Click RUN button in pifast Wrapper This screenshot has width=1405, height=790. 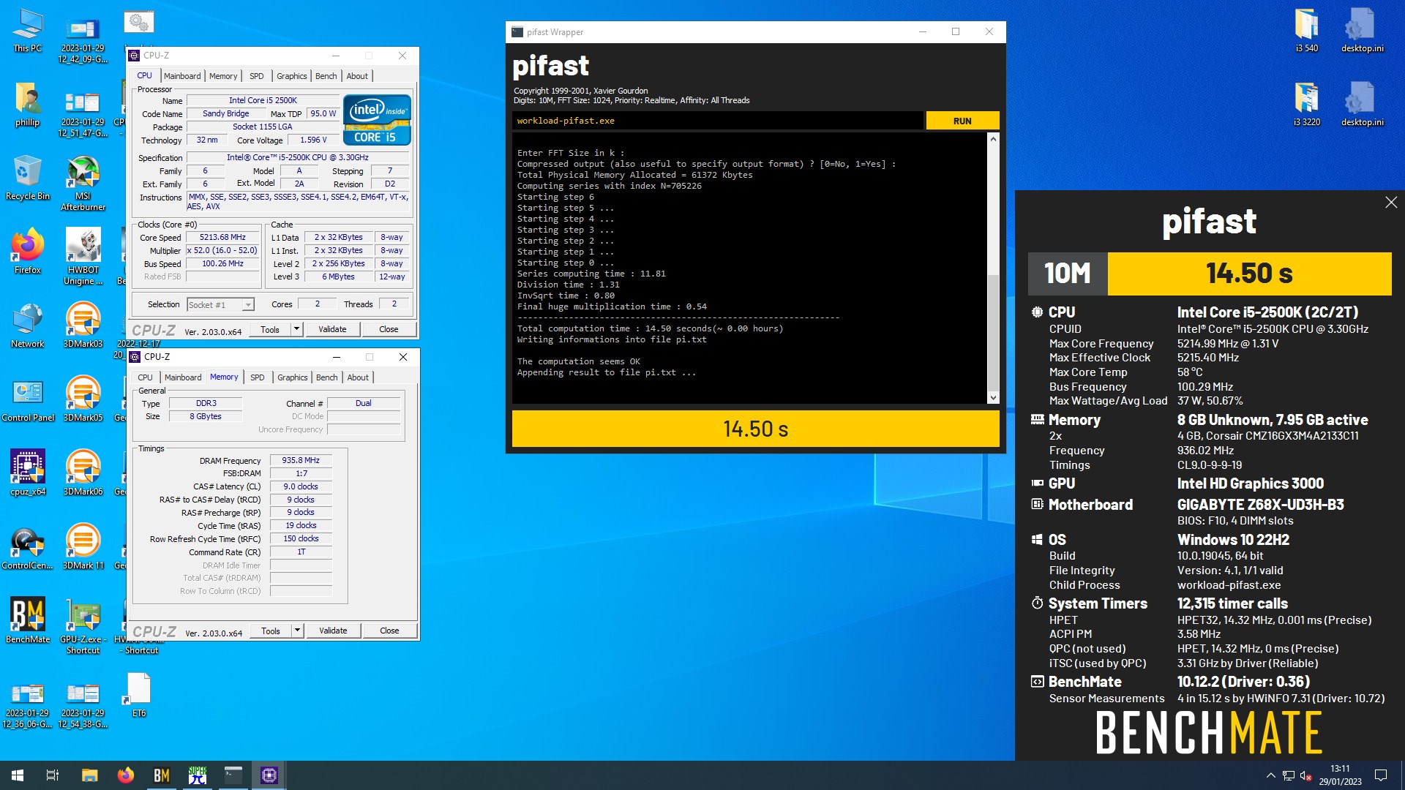point(962,121)
